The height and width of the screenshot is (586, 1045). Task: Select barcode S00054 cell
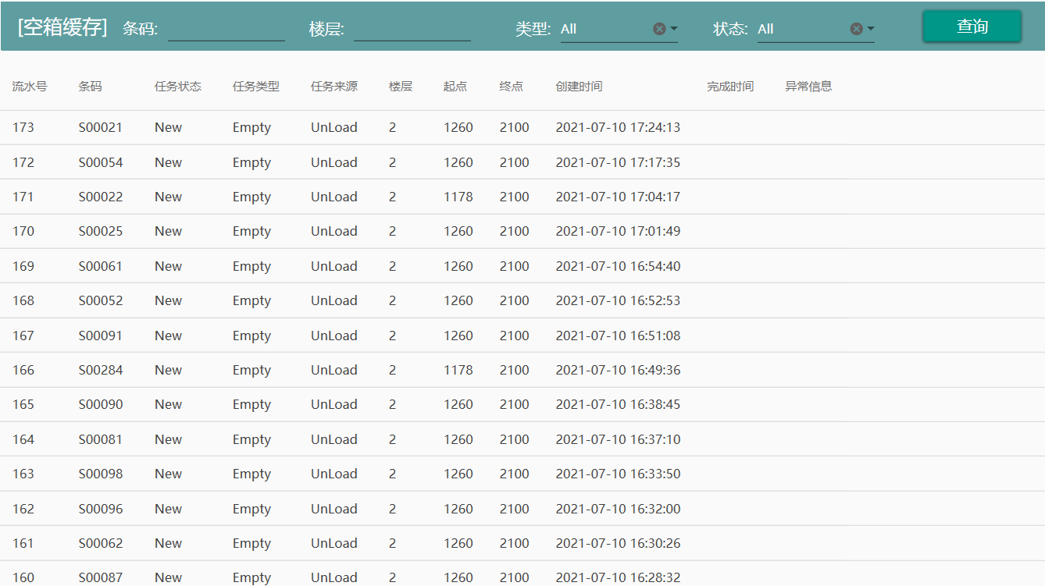(x=101, y=162)
